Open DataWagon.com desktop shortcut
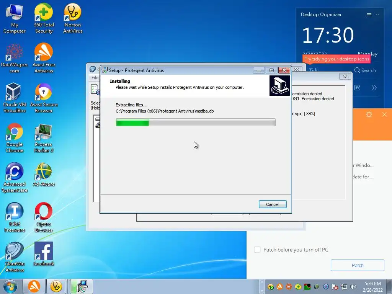Screen dimensions: 392x294 14,59
